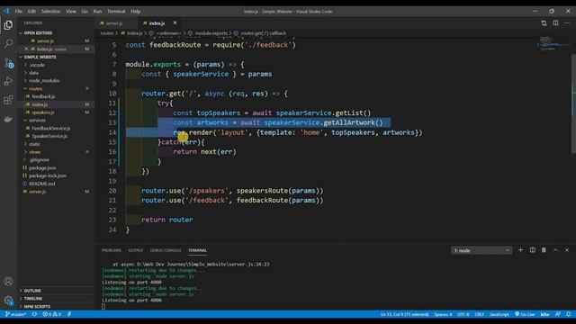Image resolution: width=576 pixels, height=324 pixels.
Task: Switch to the Problems panel tab
Action: click(x=112, y=250)
